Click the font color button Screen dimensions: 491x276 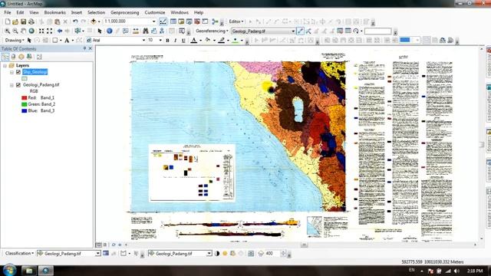coord(194,41)
